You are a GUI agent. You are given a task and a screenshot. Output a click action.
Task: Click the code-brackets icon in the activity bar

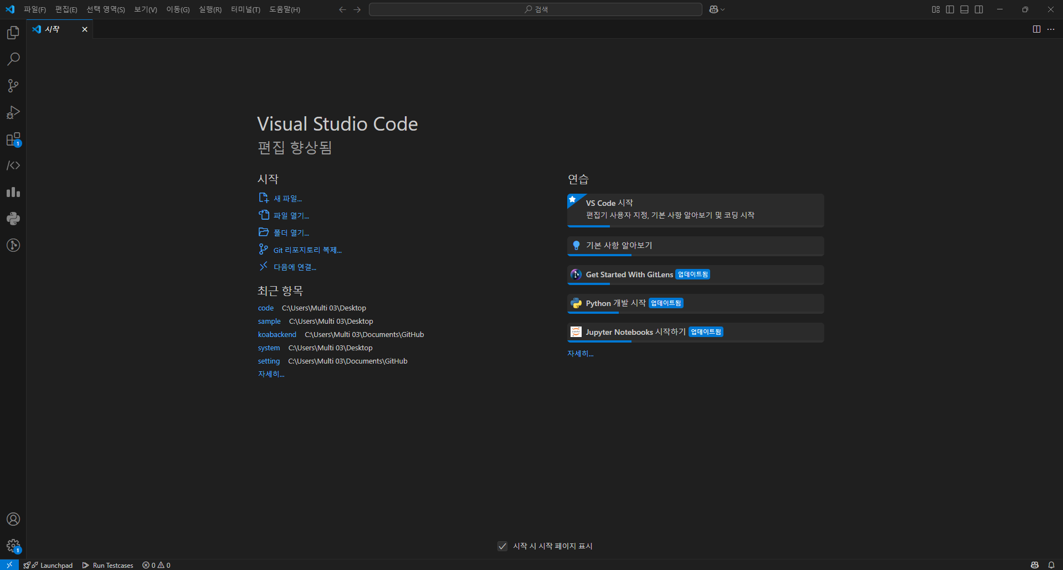pyautogui.click(x=13, y=165)
